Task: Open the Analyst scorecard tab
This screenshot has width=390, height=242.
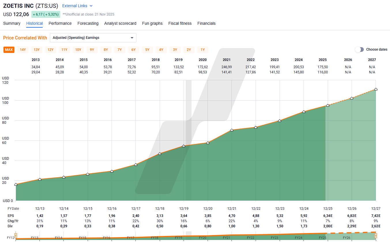Action: tap(120, 23)
